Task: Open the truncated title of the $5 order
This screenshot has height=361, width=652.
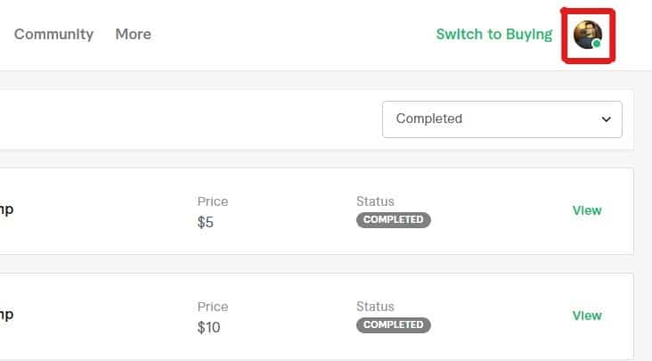Action: pyautogui.click(x=6, y=209)
